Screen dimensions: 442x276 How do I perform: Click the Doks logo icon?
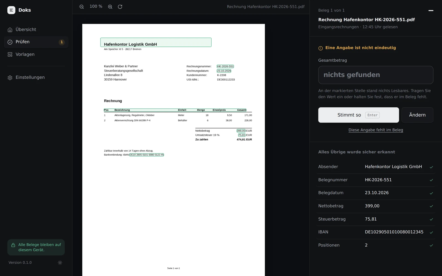point(11,10)
